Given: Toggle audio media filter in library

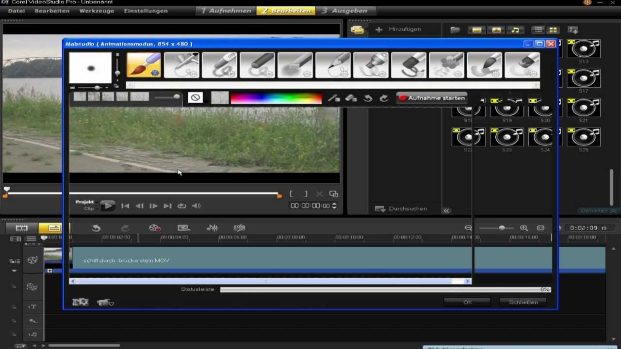Looking at the screenshot, I should (515, 30).
